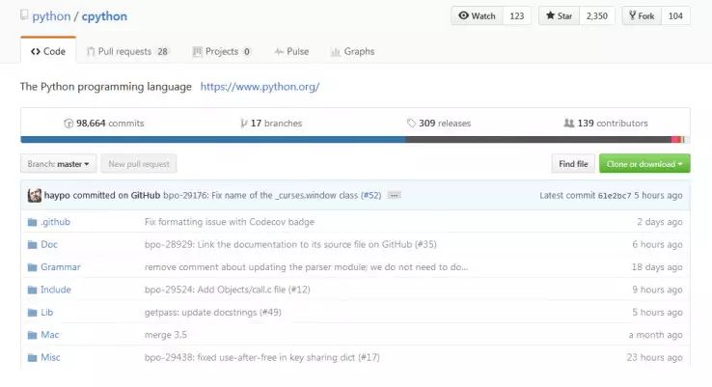This screenshot has height=387, width=712.
Task: Open pull request #52 link
Action: tap(371, 195)
